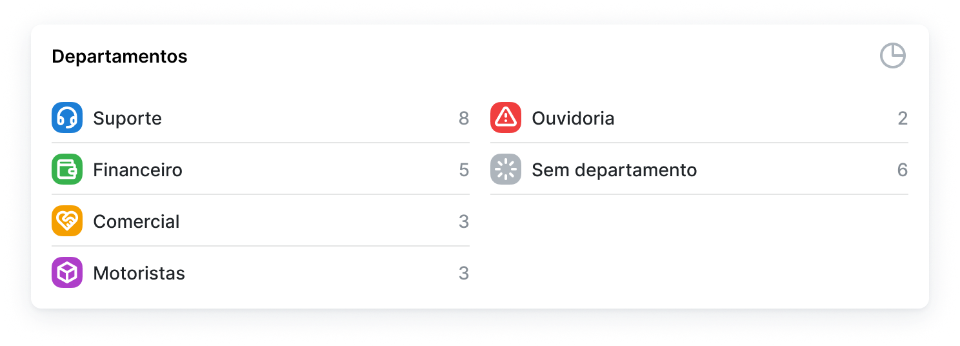Click the Motoristas count of 3

click(x=464, y=274)
